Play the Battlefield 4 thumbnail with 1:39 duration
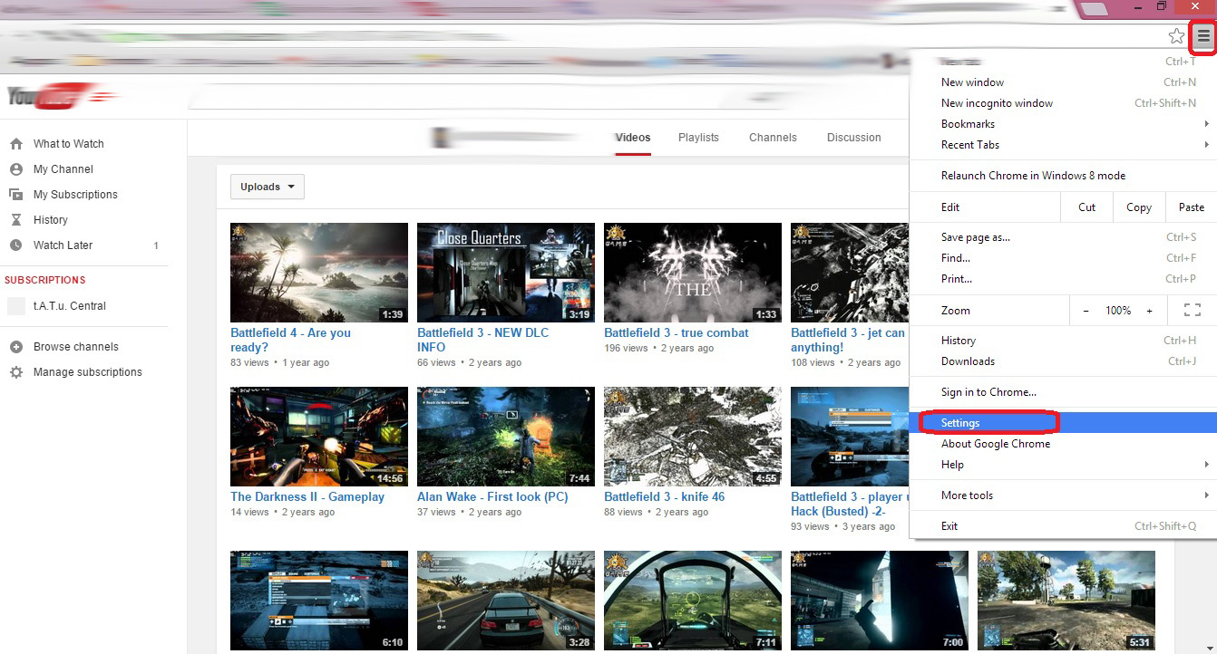1217x654 pixels. click(319, 273)
